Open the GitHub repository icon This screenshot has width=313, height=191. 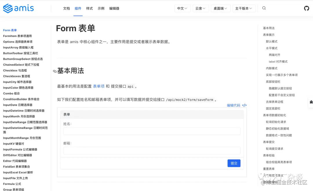(306, 8)
